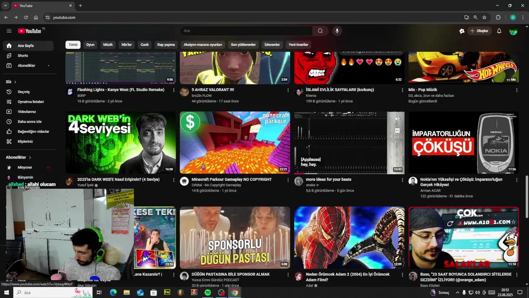Select the Tümü filter chip
Screen dimensions: 529x298
pyautogui.click(x=73, y=45)
